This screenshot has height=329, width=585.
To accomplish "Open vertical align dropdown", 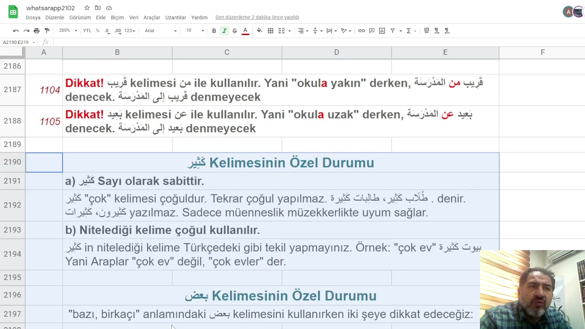I will pos(318,31).
